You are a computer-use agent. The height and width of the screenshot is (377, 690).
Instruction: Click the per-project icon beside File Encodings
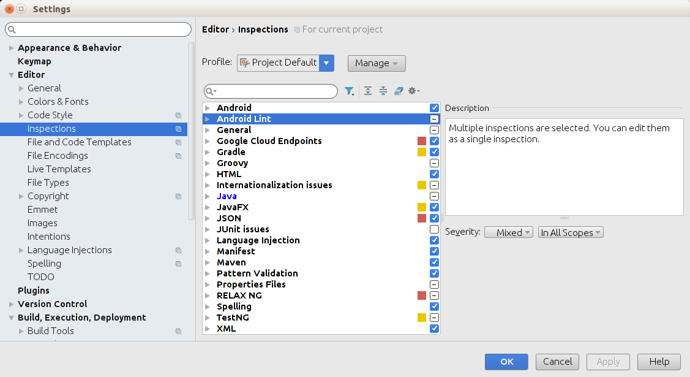(178, 156)
